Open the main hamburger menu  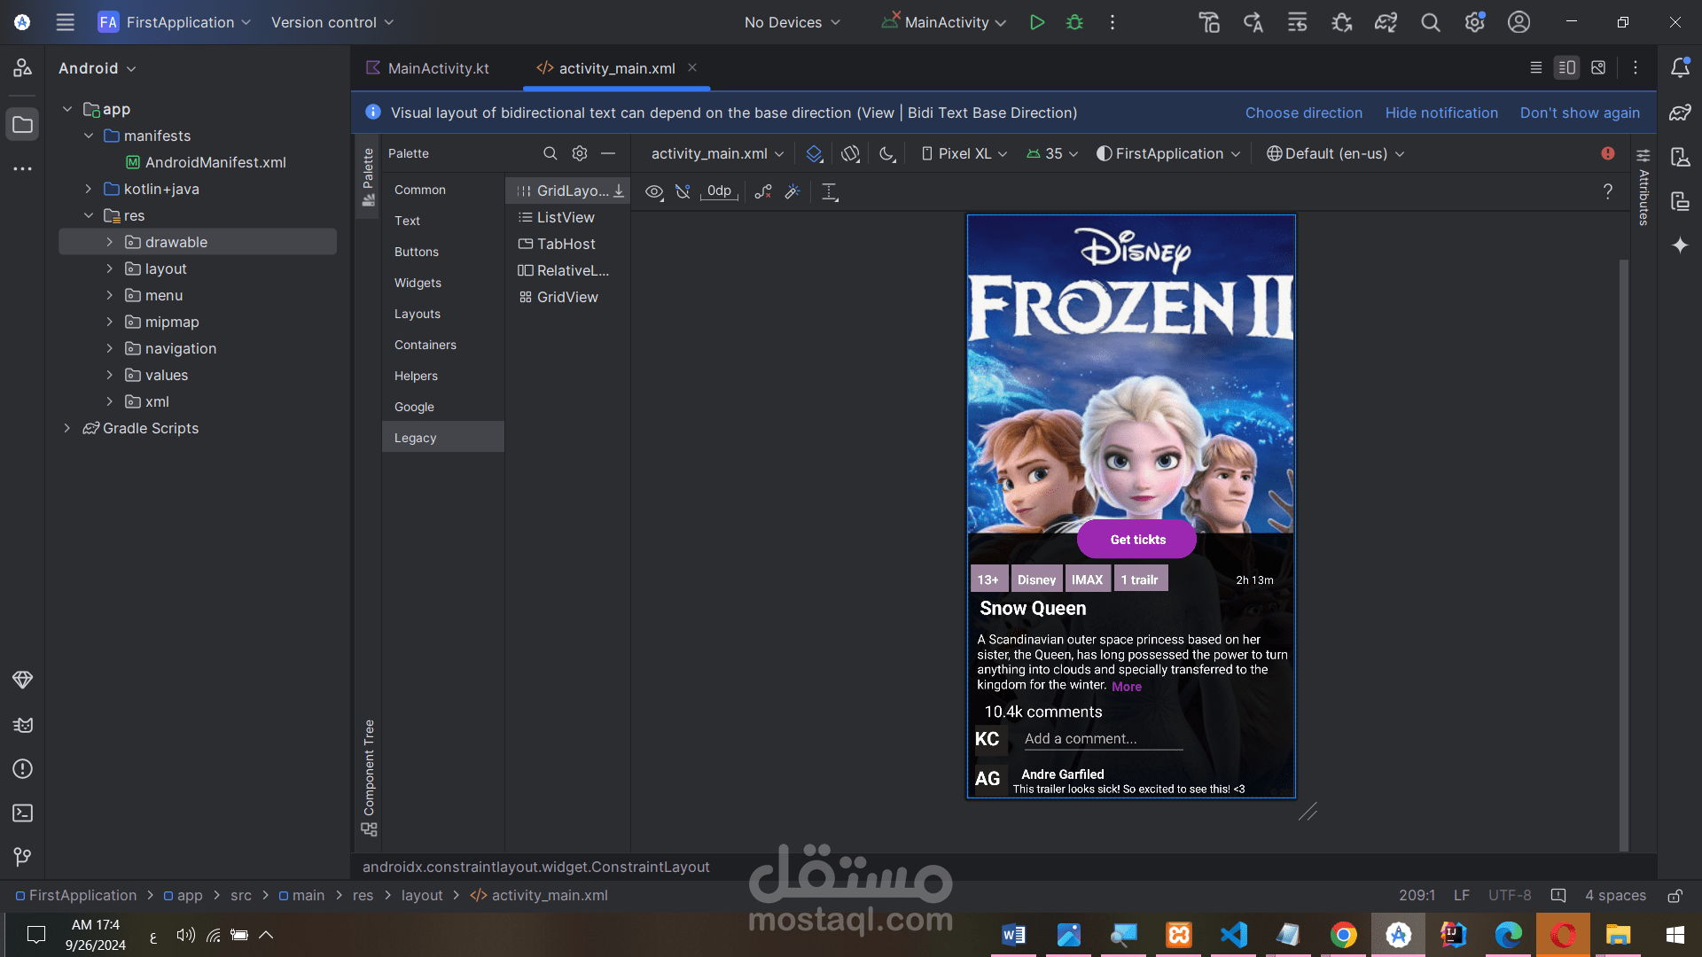[x=66, y=22]
